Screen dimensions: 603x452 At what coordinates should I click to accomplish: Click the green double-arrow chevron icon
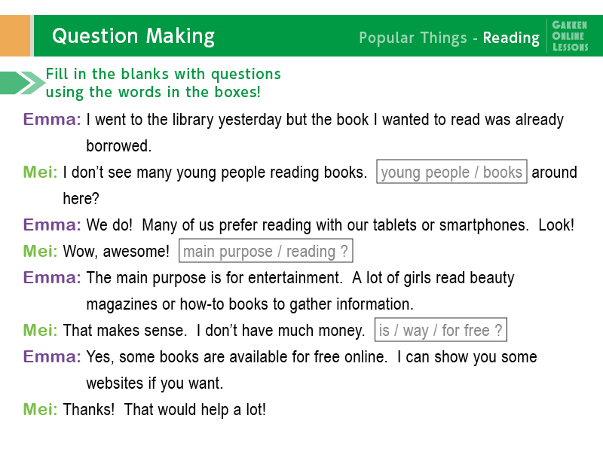tap(23, 82)
